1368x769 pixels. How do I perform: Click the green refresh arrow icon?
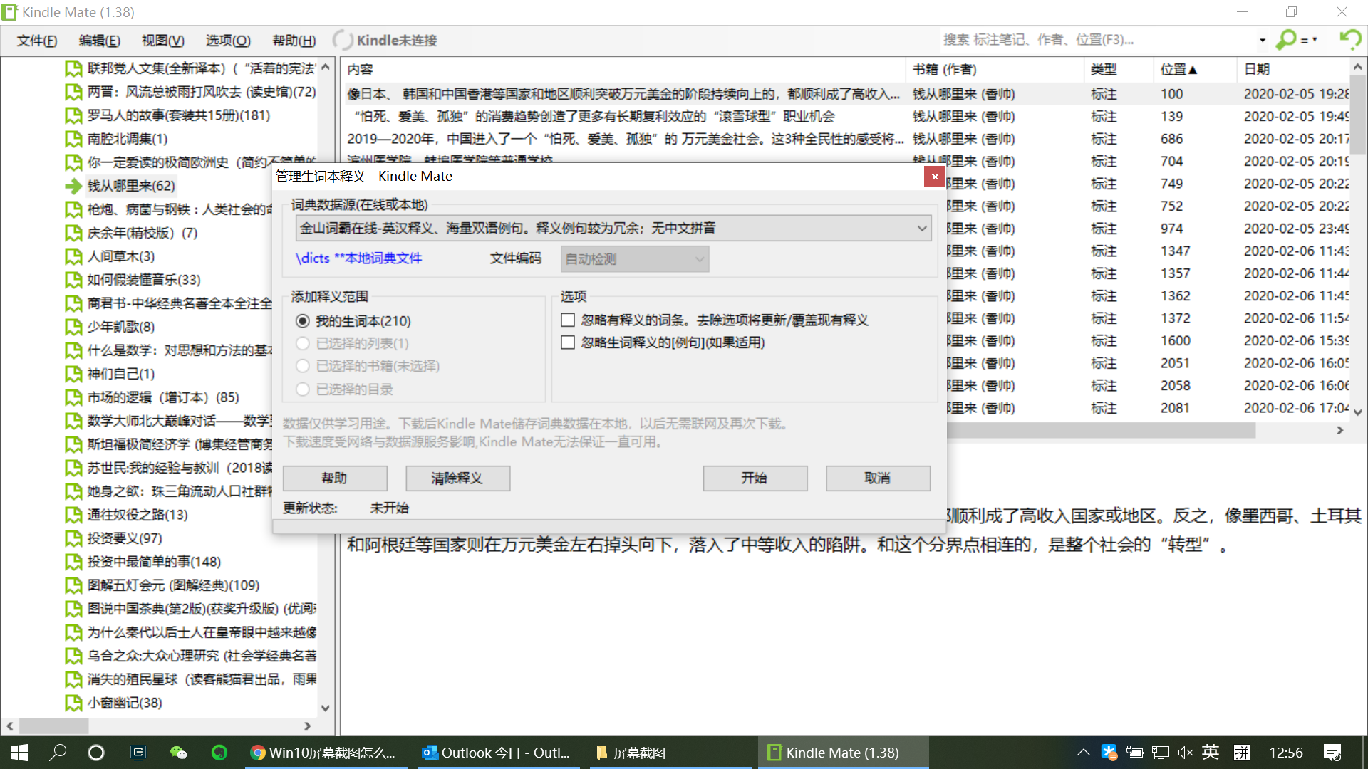pos(1349,39)
